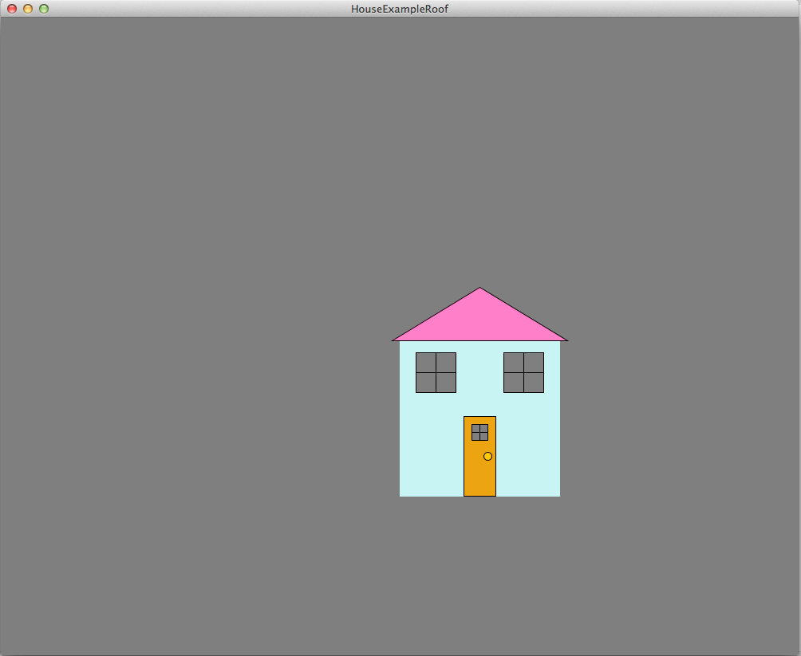Click the center cross of the left window
Viewport: 801px width, 656px height.
(x=436, y=372)
